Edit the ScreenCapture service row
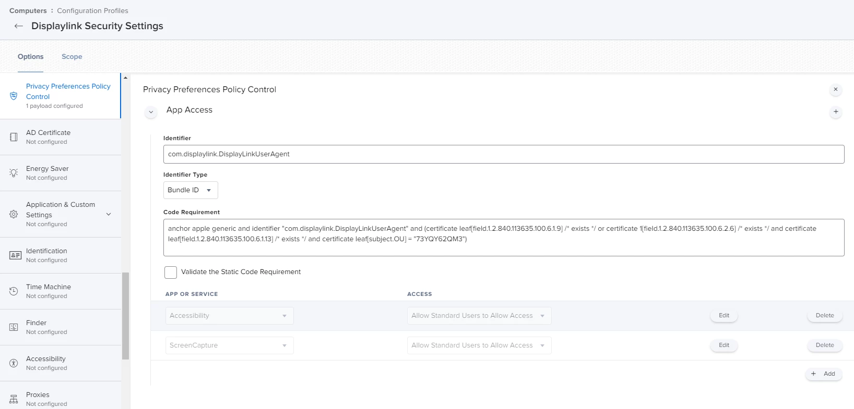Screen dimensions: 854x409 (724, 345)
